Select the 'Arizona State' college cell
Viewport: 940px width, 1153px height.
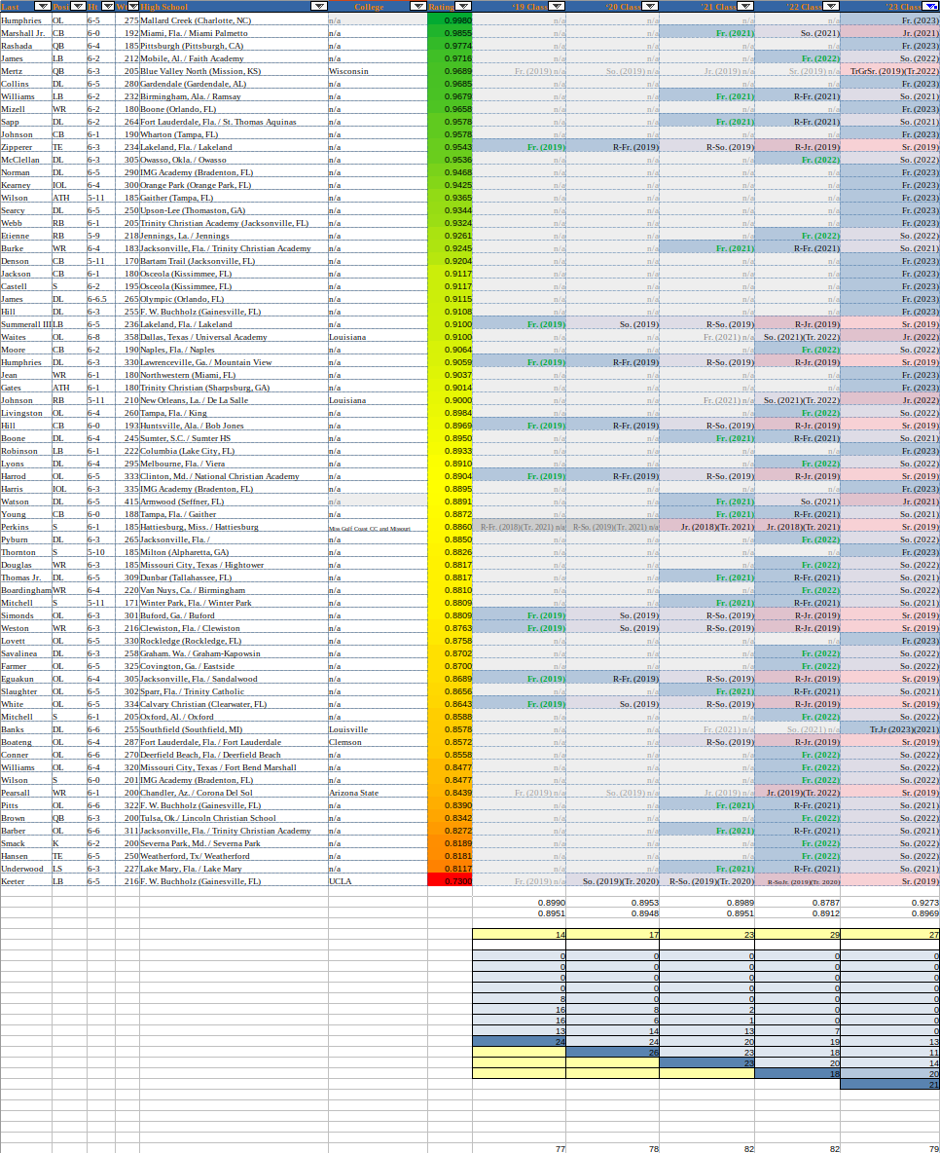click(x=378, y=793)
